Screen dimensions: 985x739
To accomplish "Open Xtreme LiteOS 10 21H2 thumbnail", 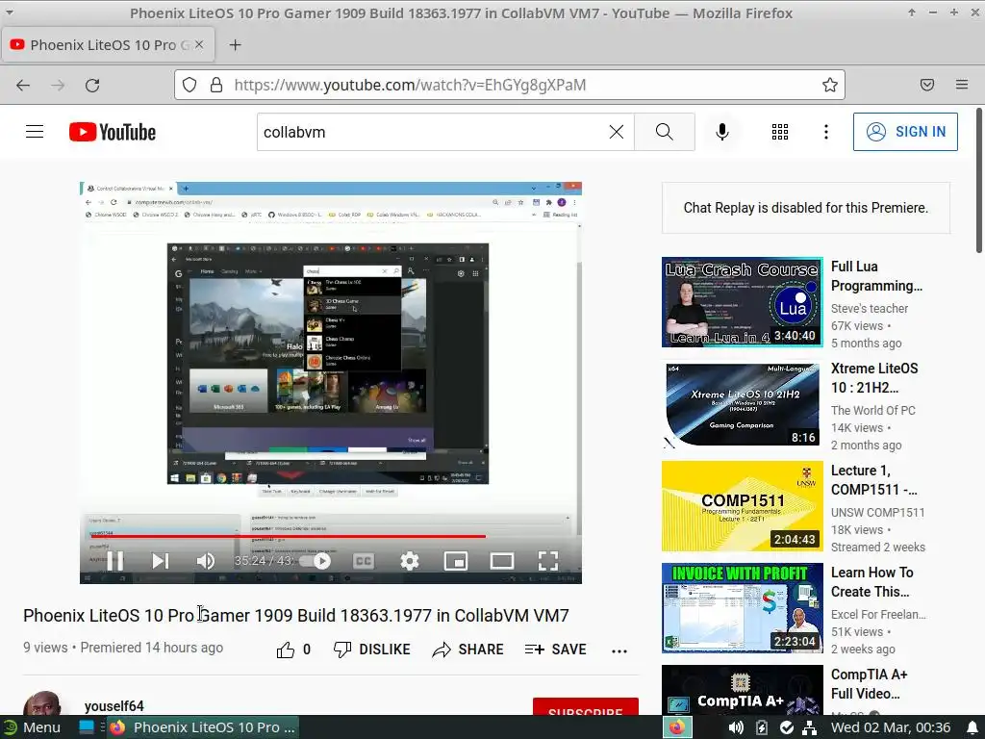I will pos(742,404).
